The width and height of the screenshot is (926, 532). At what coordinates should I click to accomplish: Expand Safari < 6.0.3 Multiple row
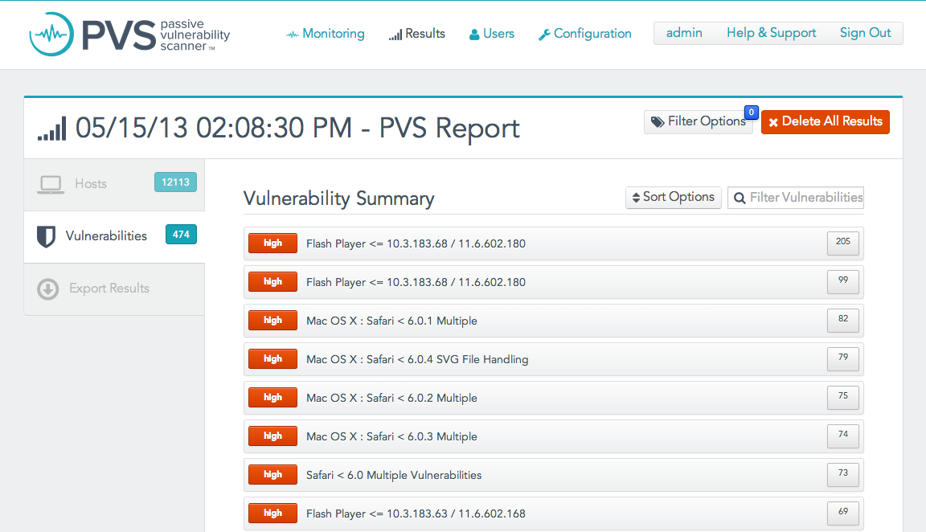pyautogui.click(x=553, y=436)
